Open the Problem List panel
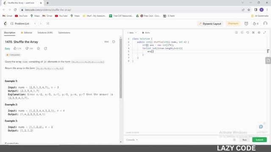Image resolution: width=271 pixels, height=152 pixels. (x=20, y=24)
